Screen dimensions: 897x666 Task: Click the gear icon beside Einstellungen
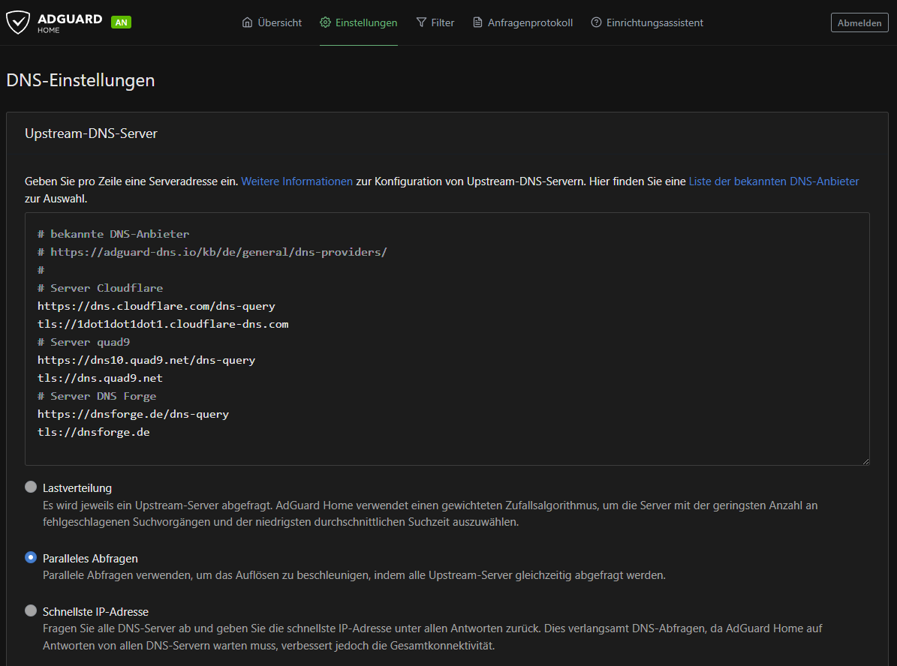pos(325,22)
